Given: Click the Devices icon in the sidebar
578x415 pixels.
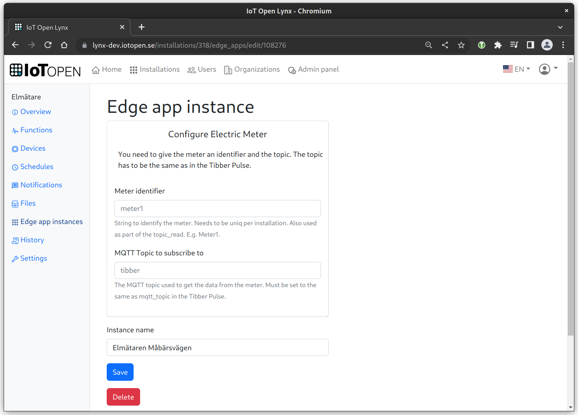Looking at the screenshot, I should pos(15,148).
